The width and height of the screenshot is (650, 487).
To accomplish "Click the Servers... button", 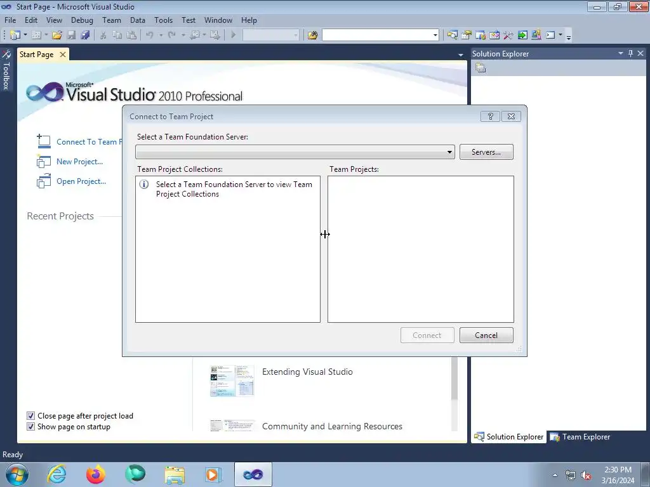I will tap(486, 152).
